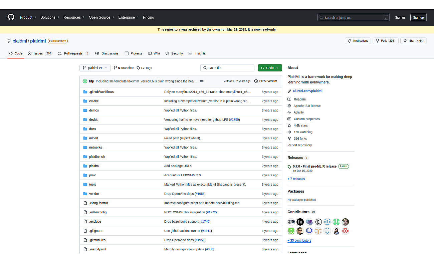This screenshot has width=434, height=263.
Task: Open the ai.intel.com/plaidml website link
Action: pyautogui.click(x=307, y=91)
